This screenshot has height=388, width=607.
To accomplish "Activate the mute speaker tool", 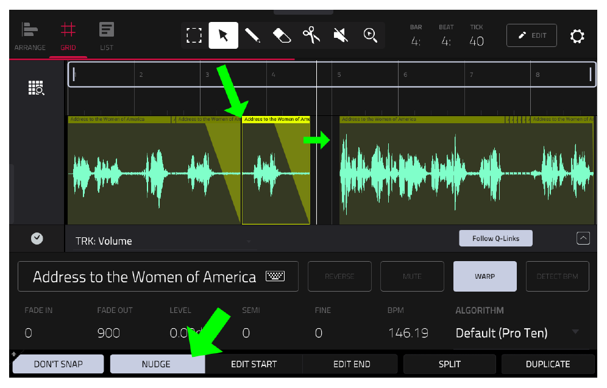I will [341, 35].
